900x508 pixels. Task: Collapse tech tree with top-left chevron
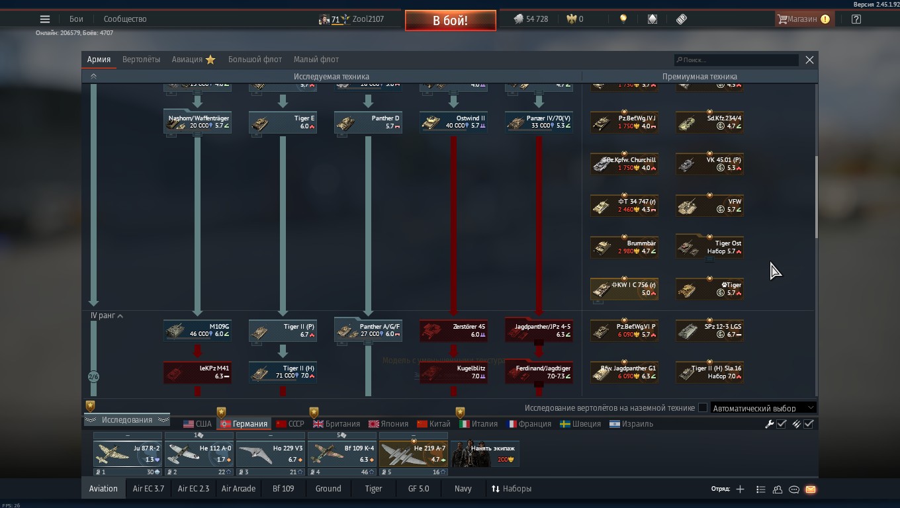click(93, 77)
